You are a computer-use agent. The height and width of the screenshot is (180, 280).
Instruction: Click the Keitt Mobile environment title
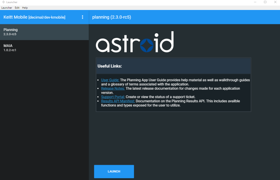[34, 17]
